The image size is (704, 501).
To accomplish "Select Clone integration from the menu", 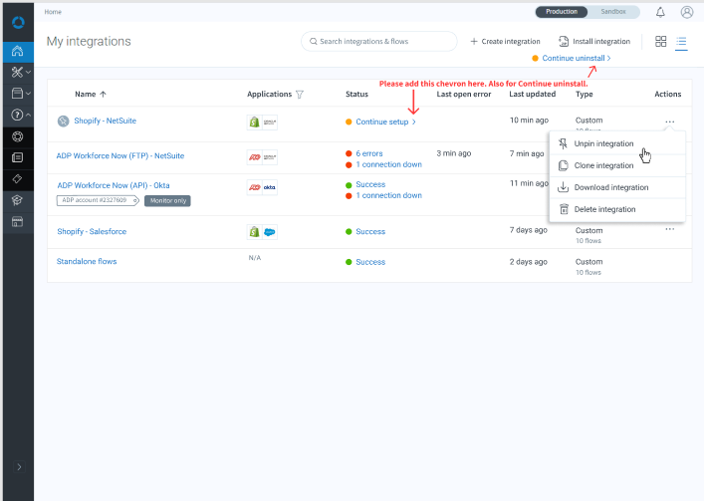I will click(603, 165).
